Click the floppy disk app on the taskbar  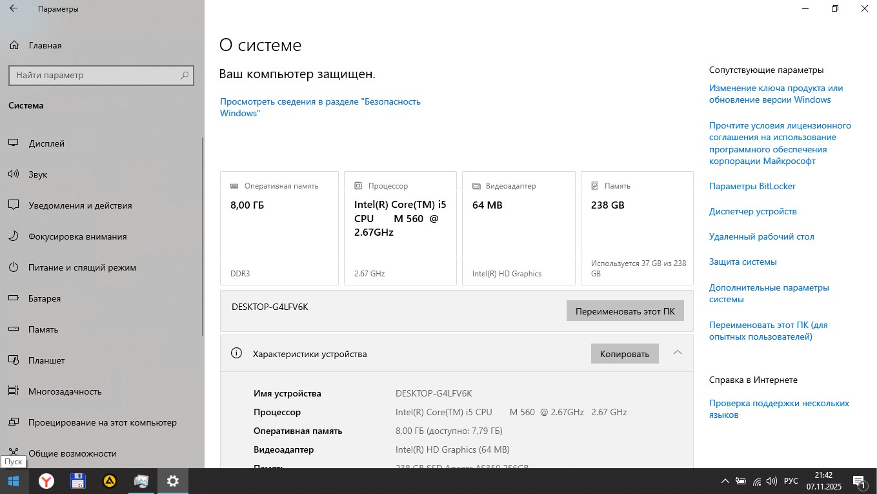(x=78, y=481)
